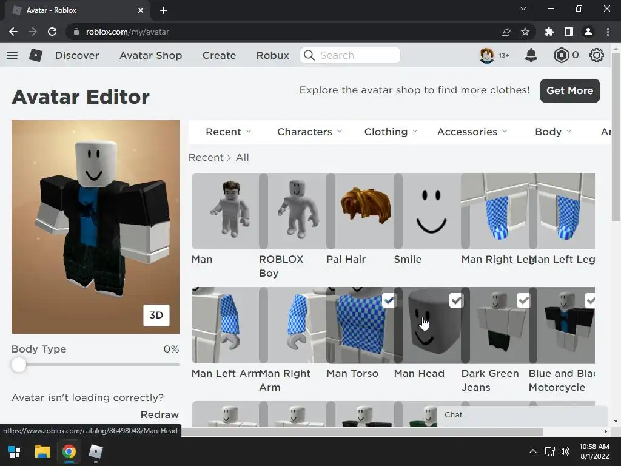Reload the page with the refresh icon
Screen dimensions: 621x466
point(52,32)
